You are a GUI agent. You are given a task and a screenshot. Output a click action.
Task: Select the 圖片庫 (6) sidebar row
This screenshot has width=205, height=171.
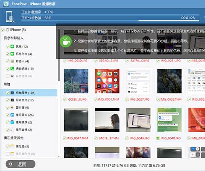point(29,107)
